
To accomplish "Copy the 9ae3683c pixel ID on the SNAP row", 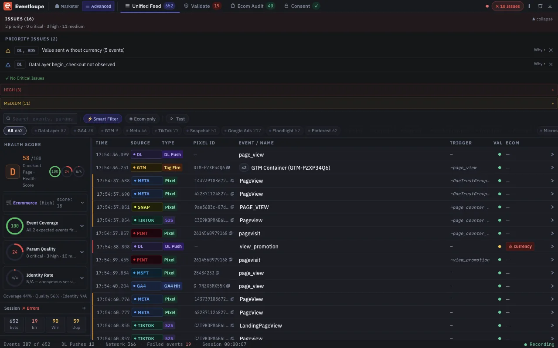I will tap(232, 207).
